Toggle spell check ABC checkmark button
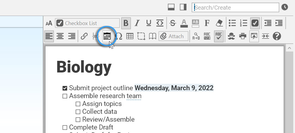 (219, 36)
